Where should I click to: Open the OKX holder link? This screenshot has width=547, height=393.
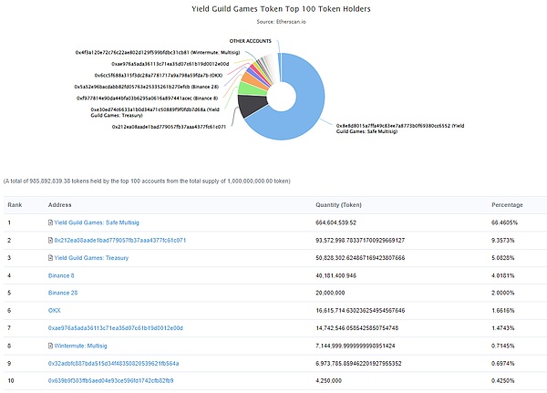56,311
